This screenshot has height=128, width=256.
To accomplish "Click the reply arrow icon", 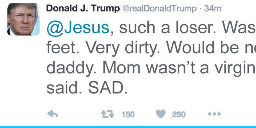I will point(52,114).
